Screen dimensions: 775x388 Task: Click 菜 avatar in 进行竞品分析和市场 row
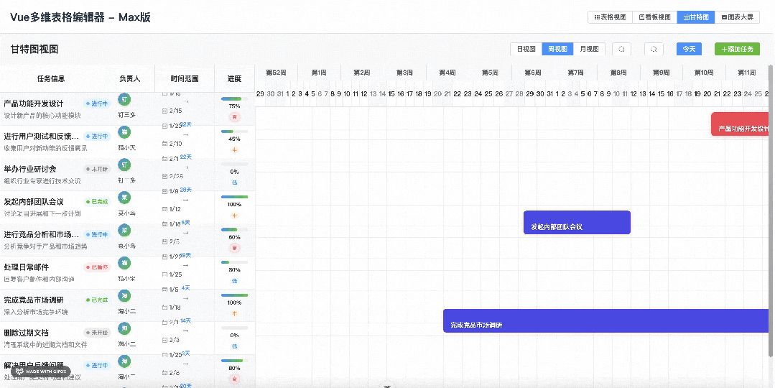click(x=124, y=230)
